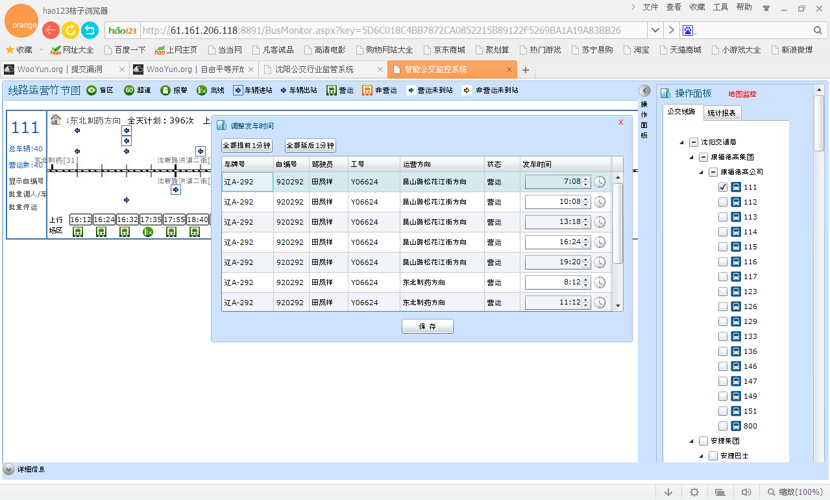Click the 全部提前1分钟 button
Screen dimensions: 830x500
247,145
